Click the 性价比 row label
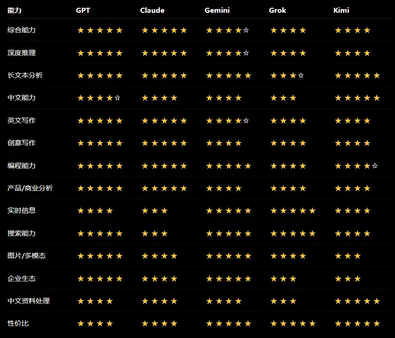Screen dimensions: 395x338 pos(18,323)
